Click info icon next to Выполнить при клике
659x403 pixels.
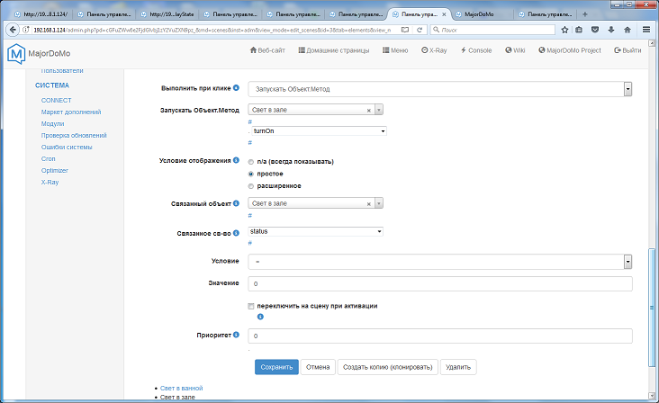[x=236, y=88]
